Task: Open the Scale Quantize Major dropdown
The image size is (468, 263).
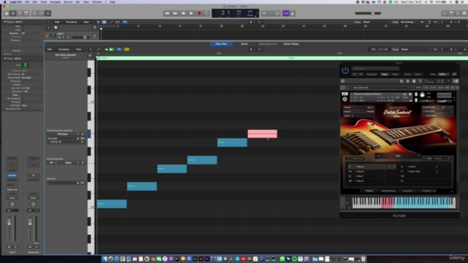Action: [70, 163]
